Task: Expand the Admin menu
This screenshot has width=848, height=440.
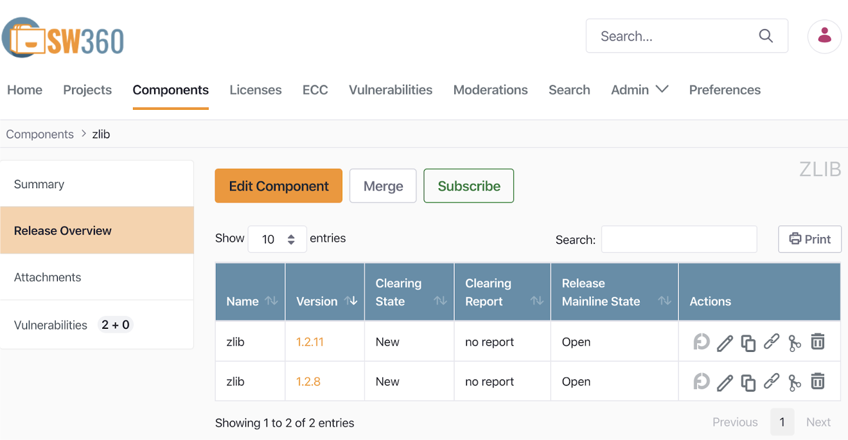Action: click(x=639, y=90)
